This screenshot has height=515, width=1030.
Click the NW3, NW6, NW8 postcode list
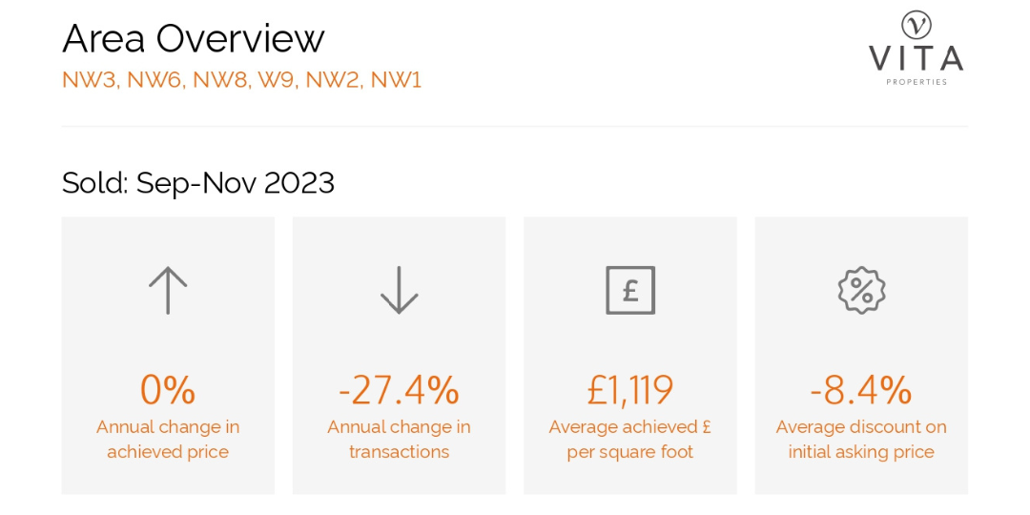pyautogui.click(x=241, y=80)
